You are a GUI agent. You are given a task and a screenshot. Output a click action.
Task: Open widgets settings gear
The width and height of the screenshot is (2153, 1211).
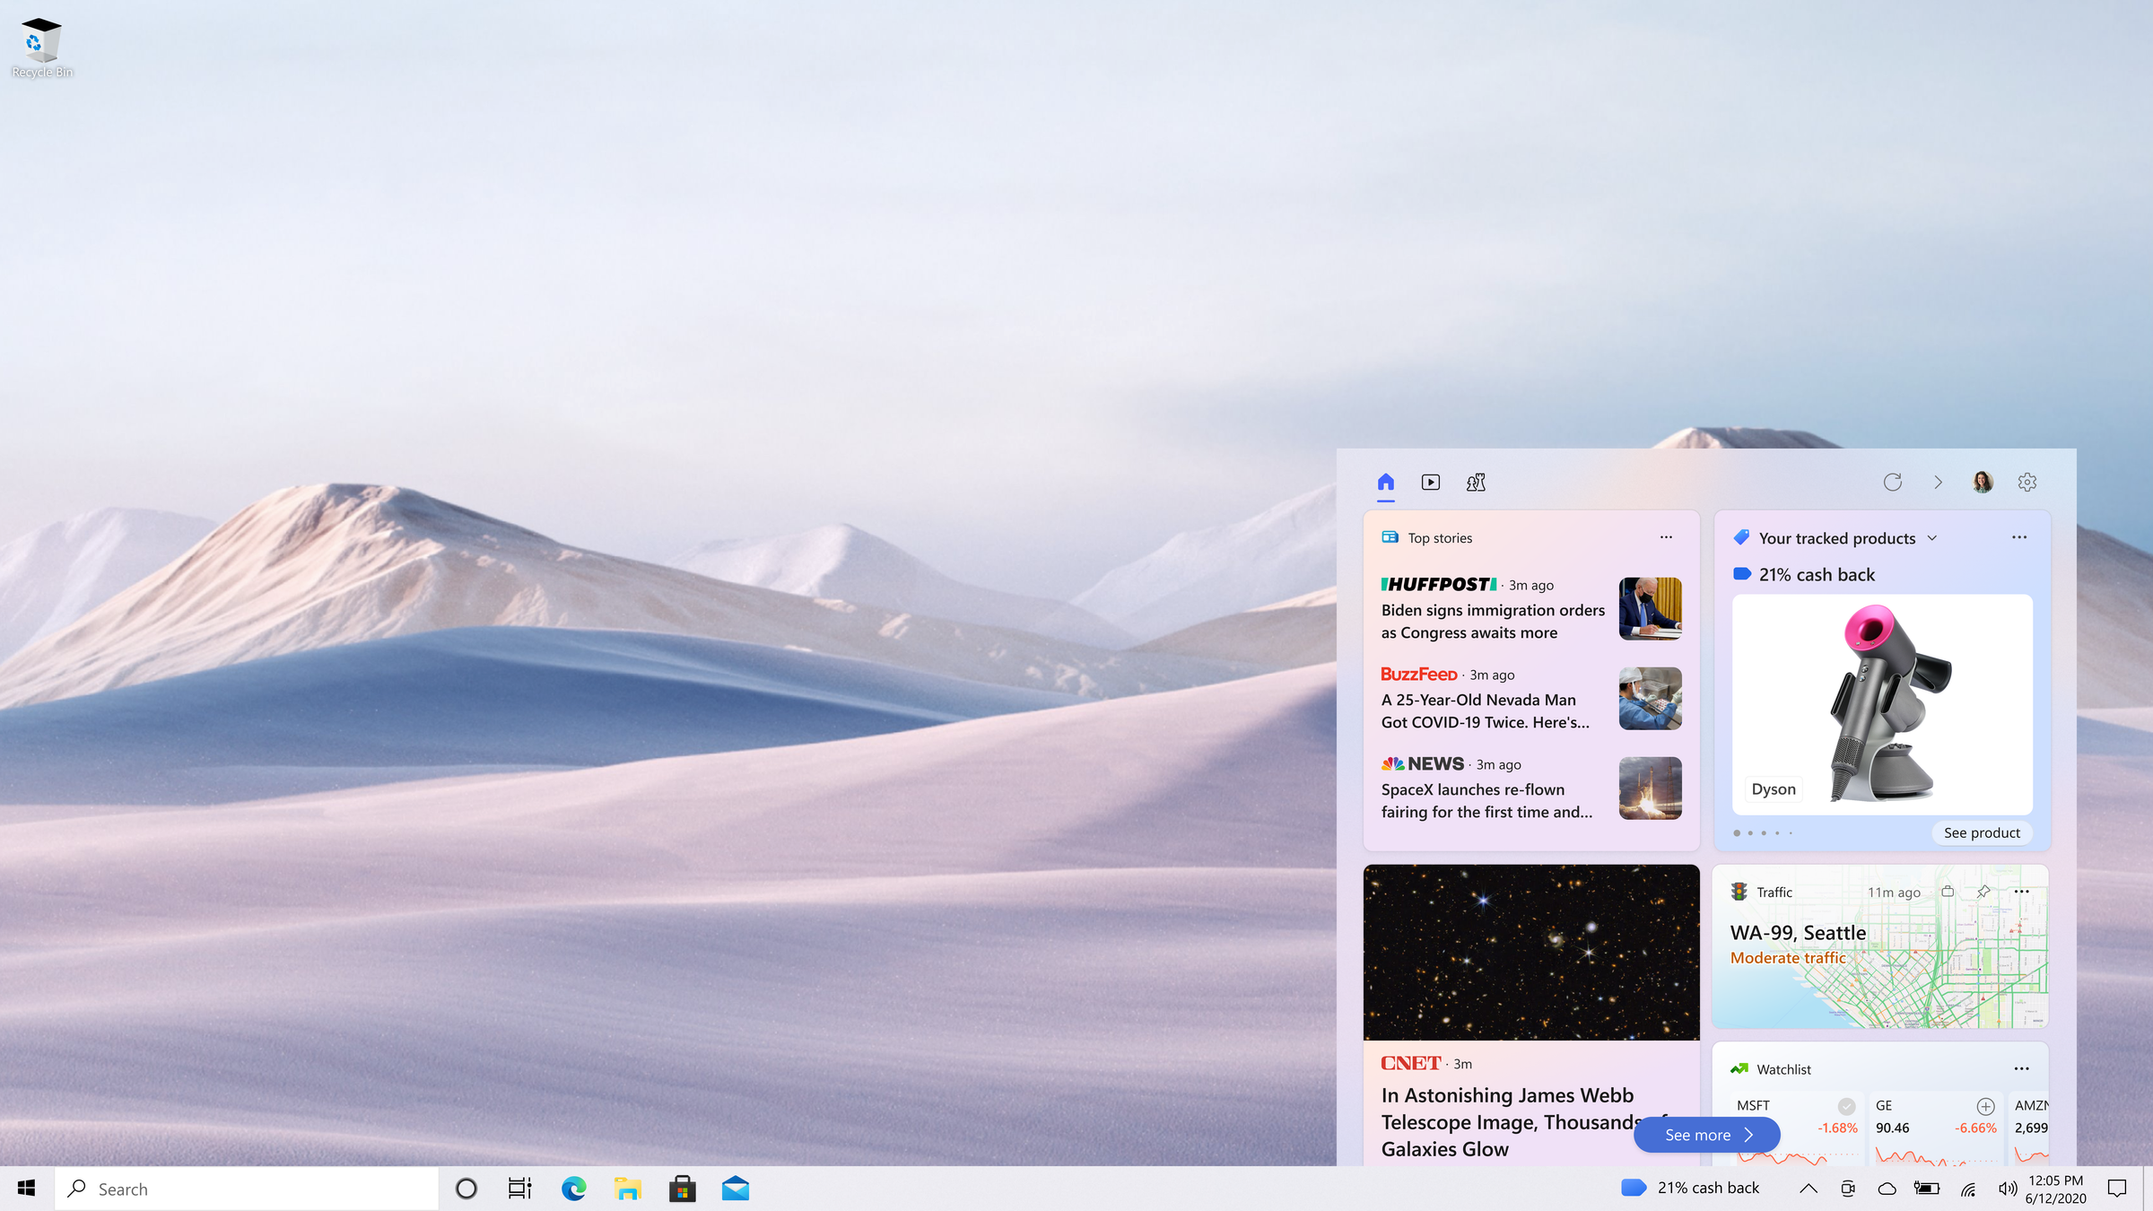tap(2027, 483)
